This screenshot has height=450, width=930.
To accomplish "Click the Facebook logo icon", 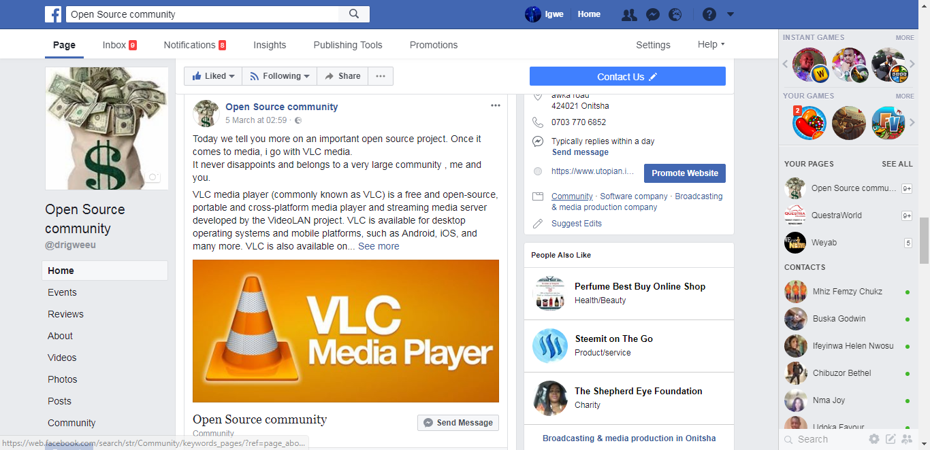I will (x=53, y=14).
